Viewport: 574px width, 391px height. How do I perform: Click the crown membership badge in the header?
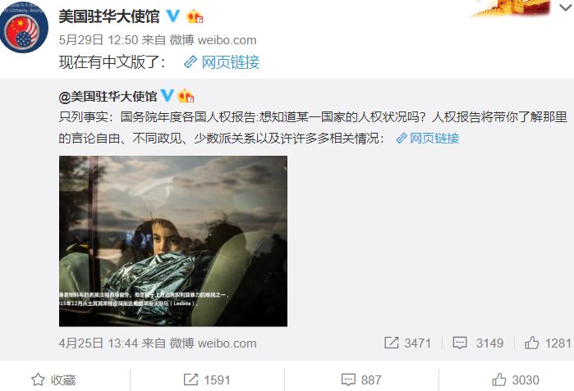click(x=195, y=16)
